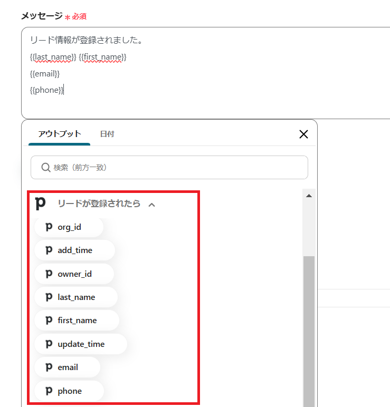Click the {{email}} text in message

(45, 74)
